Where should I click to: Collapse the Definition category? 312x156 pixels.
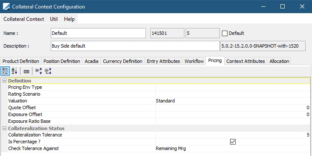tap(4, 81)
